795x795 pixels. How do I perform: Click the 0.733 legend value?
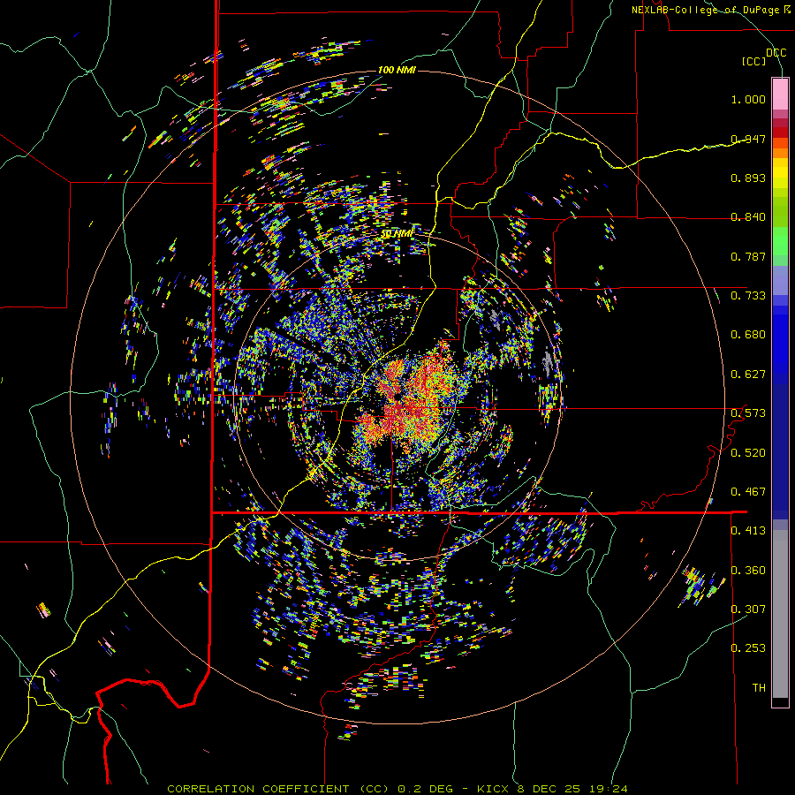pos(748,296)
